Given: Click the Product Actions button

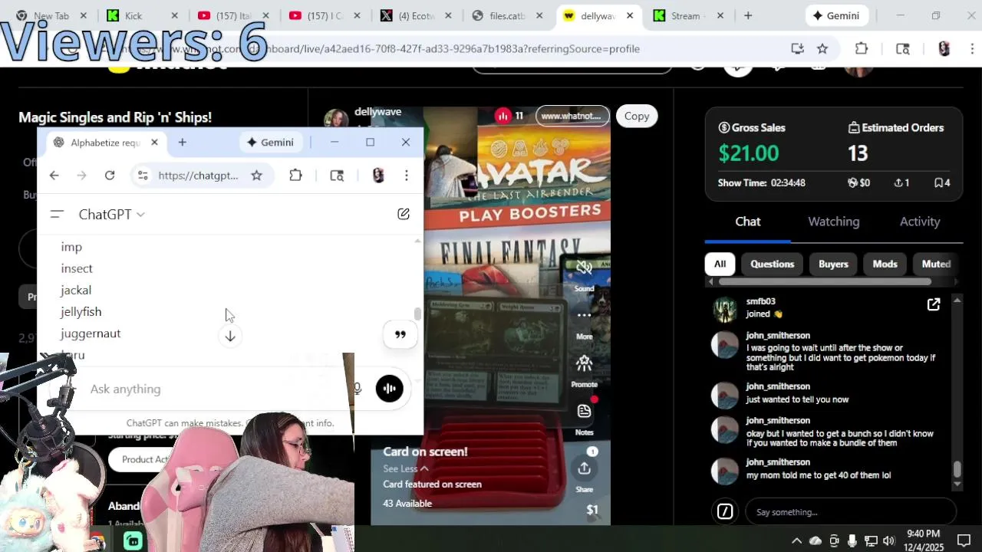Looking at the screenshot, I should [x=146, y=459].
